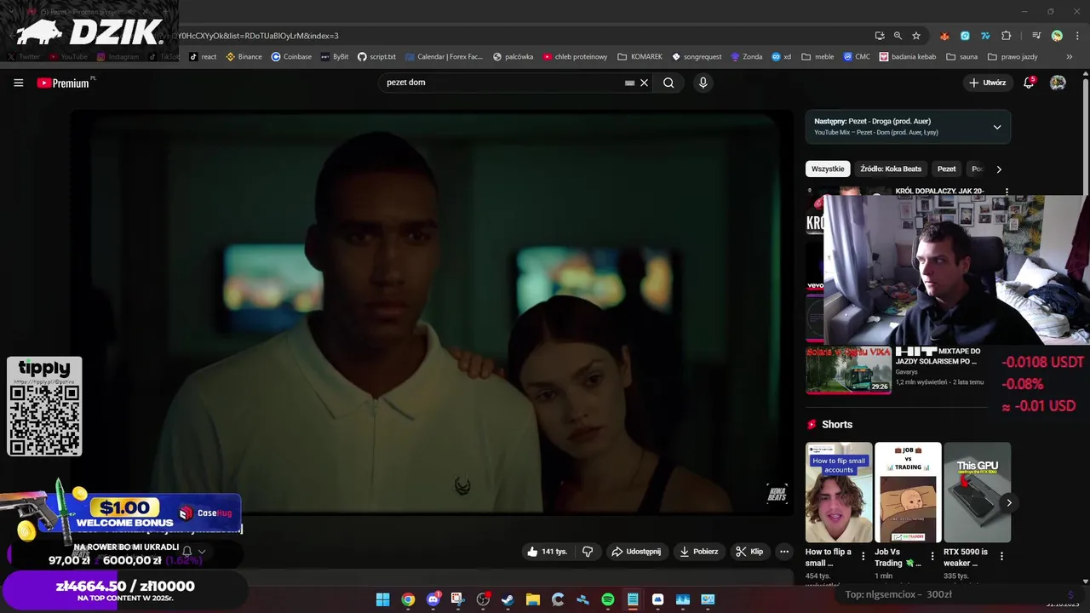The height and width of the screenshot is (613, 1090).
Task: Open OBS Studio from the taskbar
Action: 483,599
